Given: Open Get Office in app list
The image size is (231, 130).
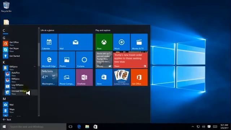Looking at the screenshot, I should click(x=20, y=44).
